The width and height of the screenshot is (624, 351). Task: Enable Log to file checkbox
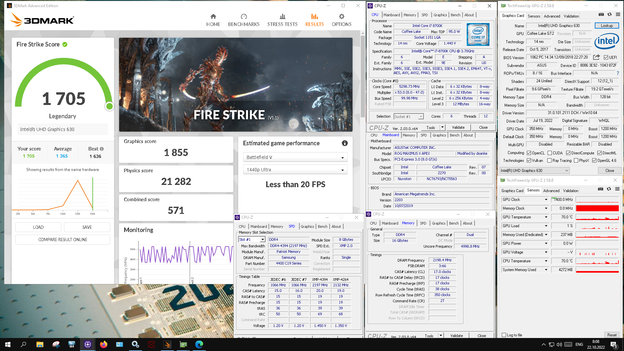(x=504, y=335)
